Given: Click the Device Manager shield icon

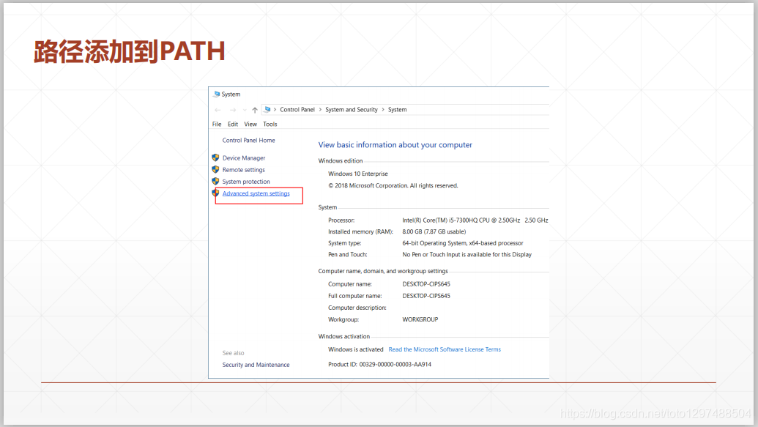Looking at the screenshot, I should pyautogui.click(x=215, y=157).
